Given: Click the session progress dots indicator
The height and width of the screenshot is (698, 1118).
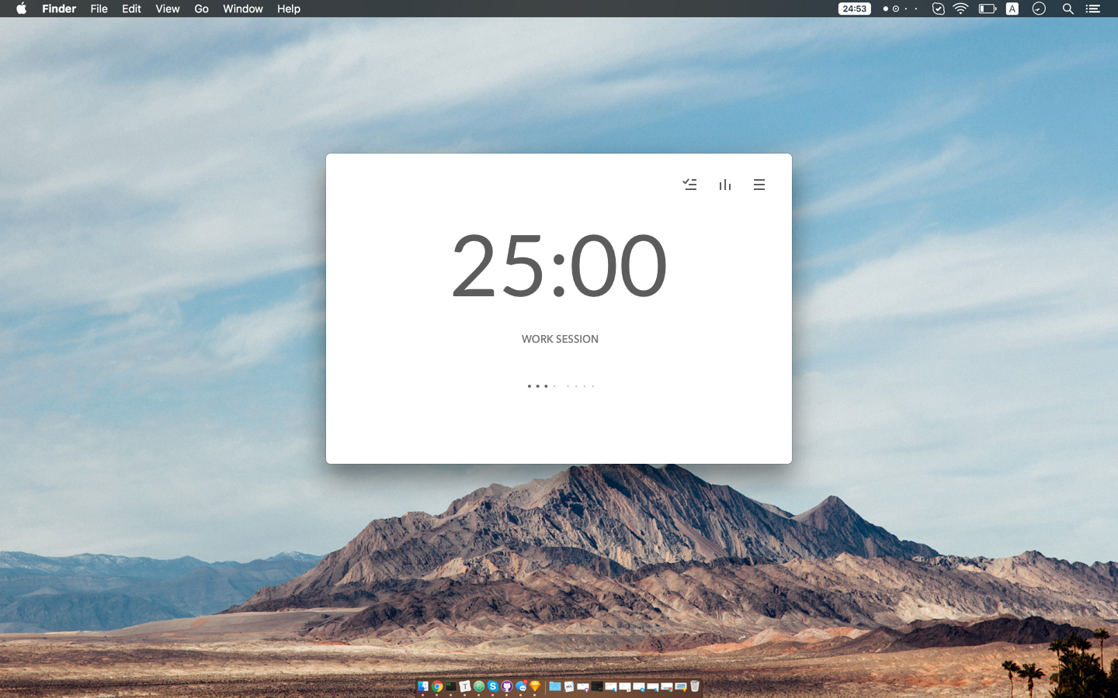Looking at the screenshot, I should click(x=561, y=385).
